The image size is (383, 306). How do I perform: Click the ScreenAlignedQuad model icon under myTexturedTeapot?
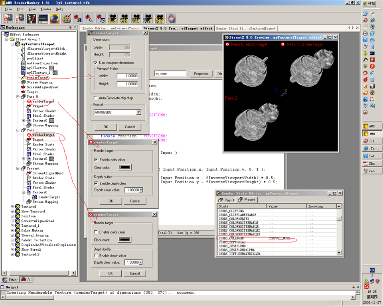click(x=23, y=87)
